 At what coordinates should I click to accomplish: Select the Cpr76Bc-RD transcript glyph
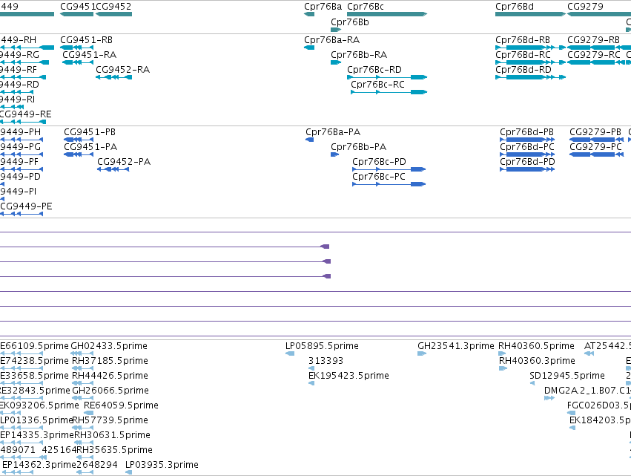pos(387,77)
